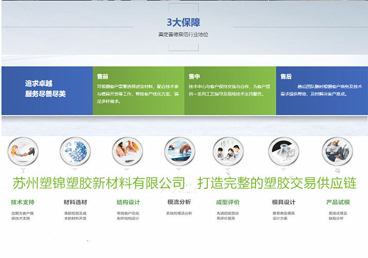Open the 产品试模 heading
Screen dimensions: 368x258
(x=338, y=202)
